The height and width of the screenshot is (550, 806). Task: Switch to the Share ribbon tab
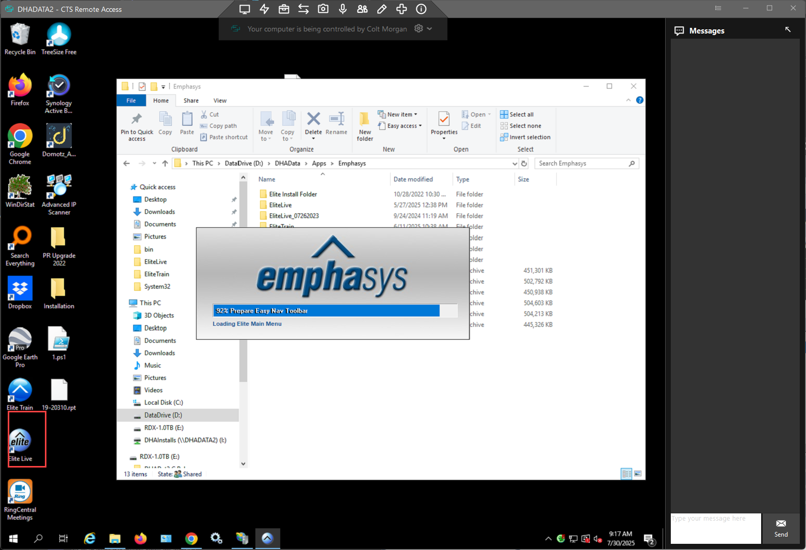point(191,101)
